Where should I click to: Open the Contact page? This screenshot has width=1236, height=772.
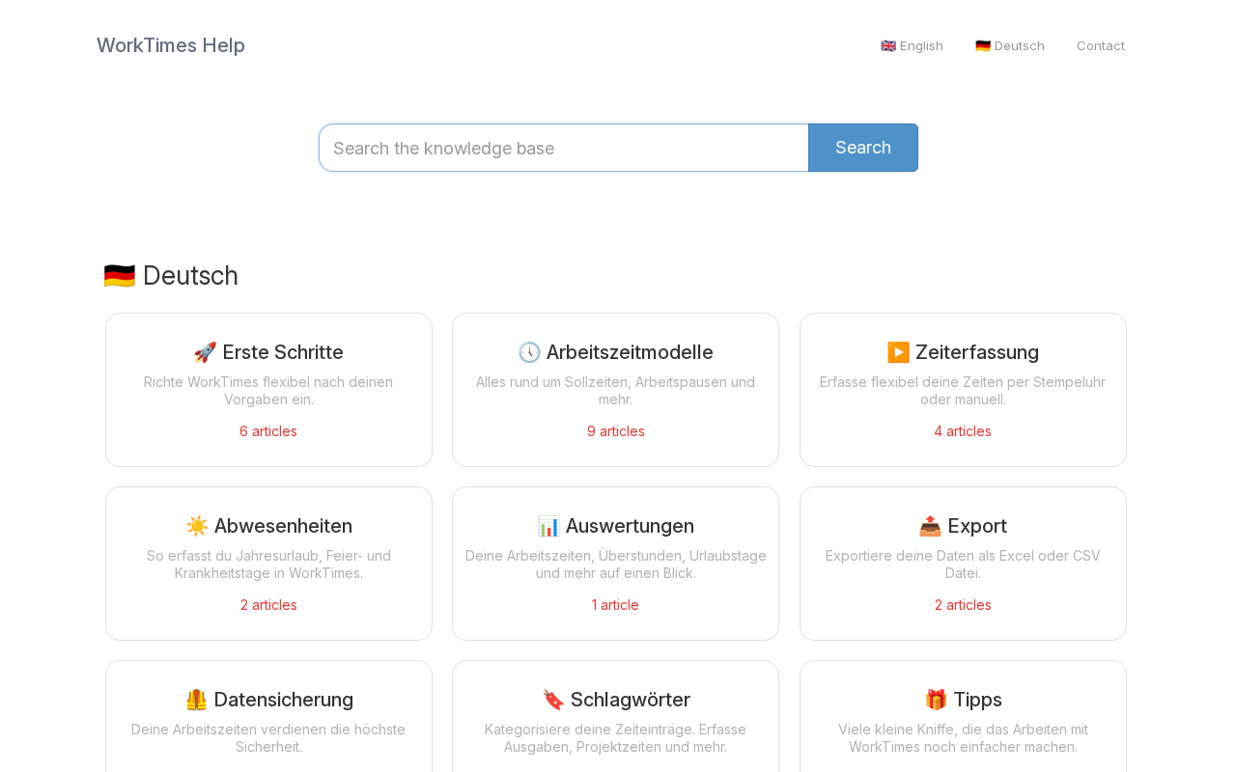tap(1100, 45)
